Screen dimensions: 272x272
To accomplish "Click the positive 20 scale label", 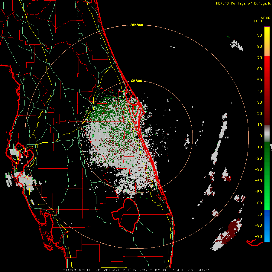I will (x=260, y=114).
